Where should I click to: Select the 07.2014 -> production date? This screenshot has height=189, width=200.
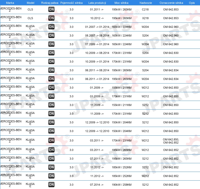(97, 185)
